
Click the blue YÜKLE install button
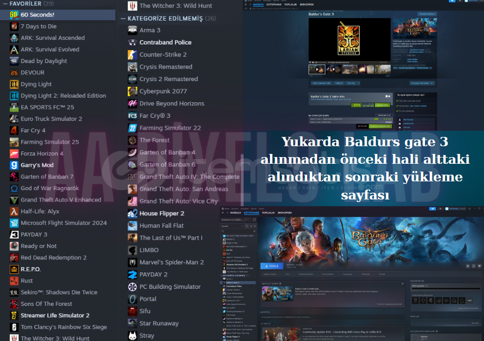tap(272, 266)
